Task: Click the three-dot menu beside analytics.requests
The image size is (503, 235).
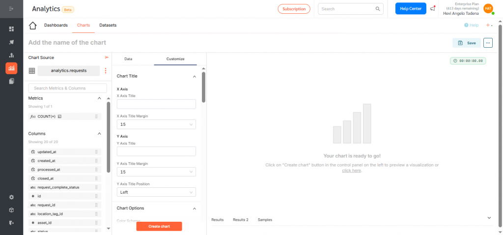Action: [x=105, y=71]
